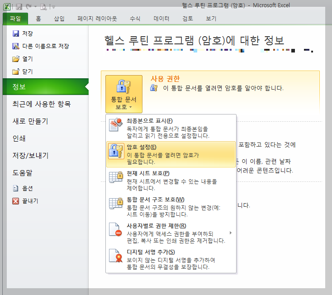
Task: Click the red X icon beside 끝내기
Action: point(16,201)
